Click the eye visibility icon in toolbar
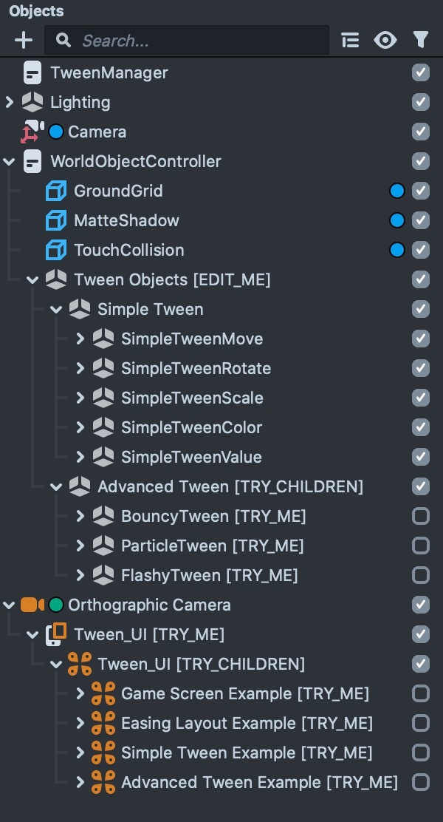The width and height of the screenshot is (443, 822). pyautogui.click(x=385, y=40)
